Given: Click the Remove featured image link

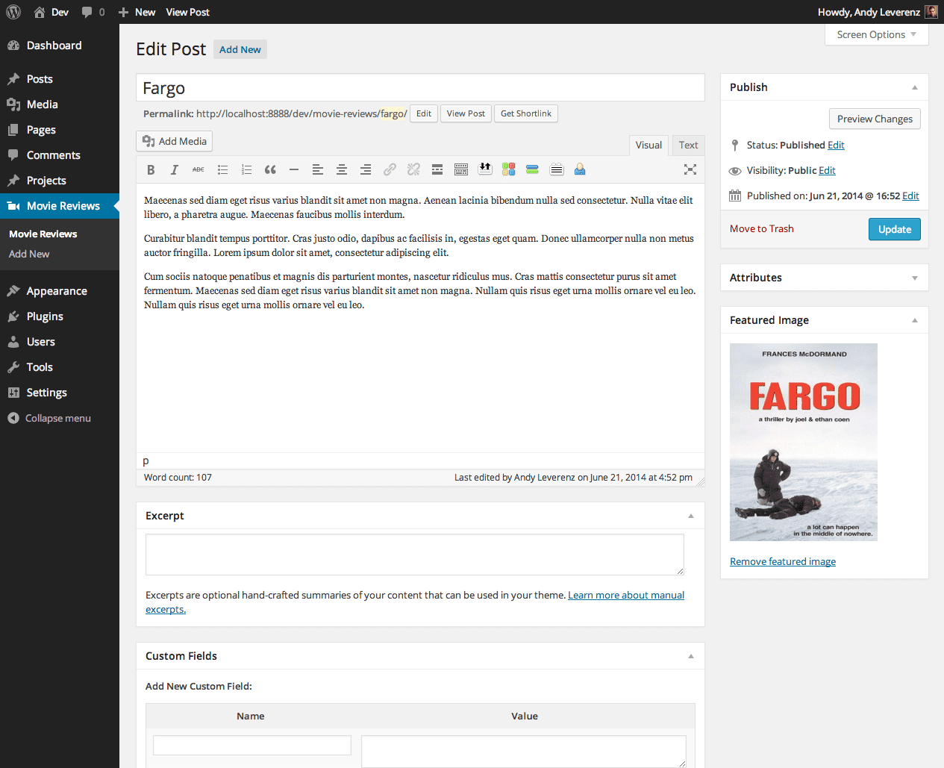Looking at the screenshot, I should point(783,561).
